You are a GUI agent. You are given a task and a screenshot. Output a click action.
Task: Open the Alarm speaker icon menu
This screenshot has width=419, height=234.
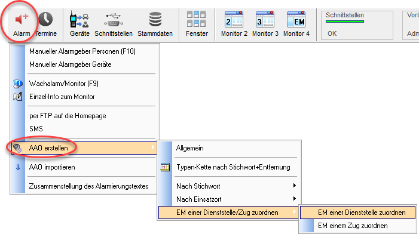click(22, 19)
